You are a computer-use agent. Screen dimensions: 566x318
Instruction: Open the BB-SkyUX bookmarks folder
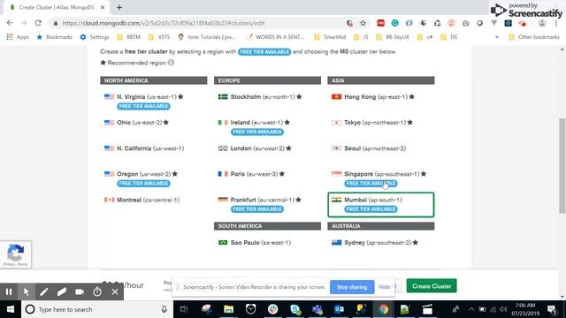pyautogui.click(x=393, y=37)
